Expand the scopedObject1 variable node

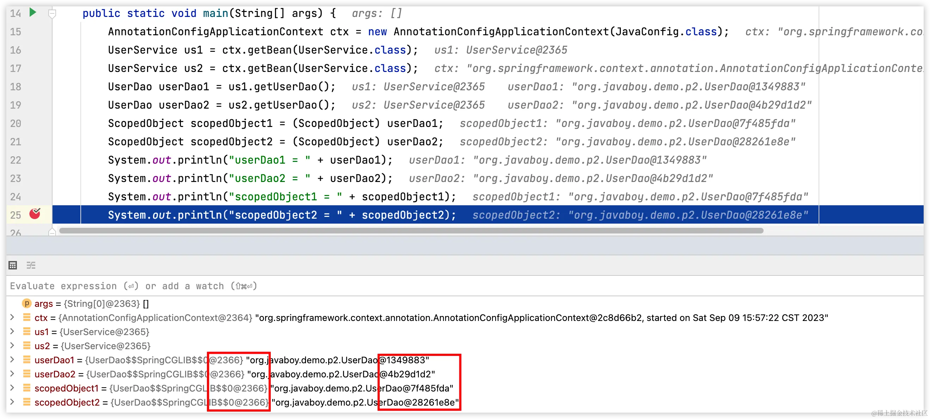12,388
